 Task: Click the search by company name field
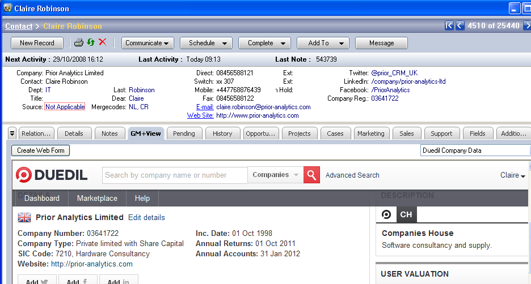click(175, 175)
